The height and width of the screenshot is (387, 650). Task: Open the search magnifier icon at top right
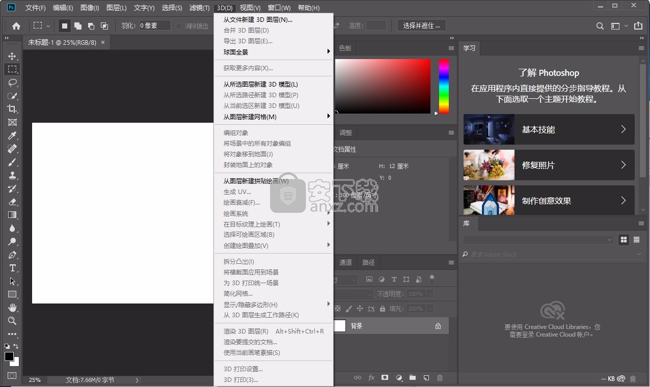coord(600,25)
